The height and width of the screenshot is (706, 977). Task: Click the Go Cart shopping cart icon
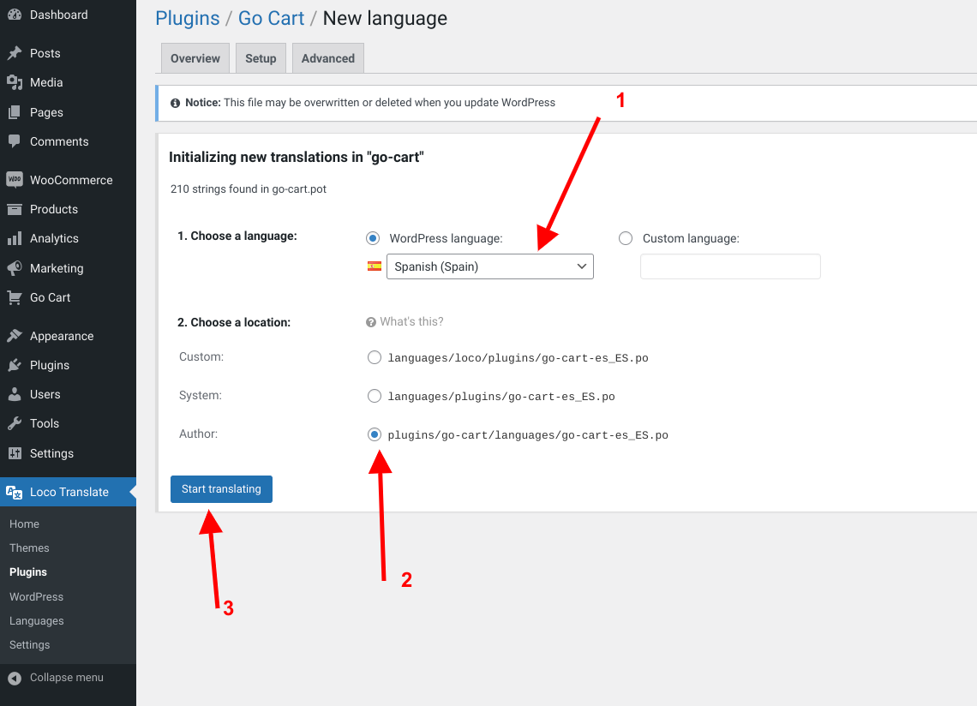(15, 297)
